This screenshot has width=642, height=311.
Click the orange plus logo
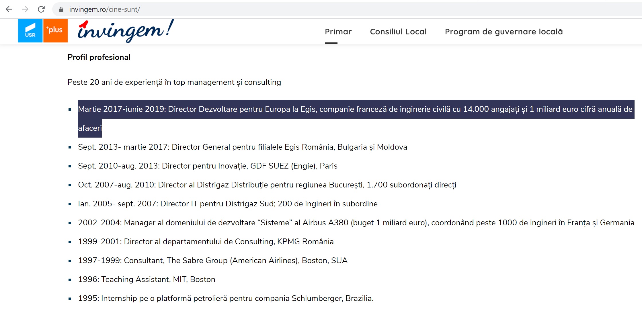point(55,31)
